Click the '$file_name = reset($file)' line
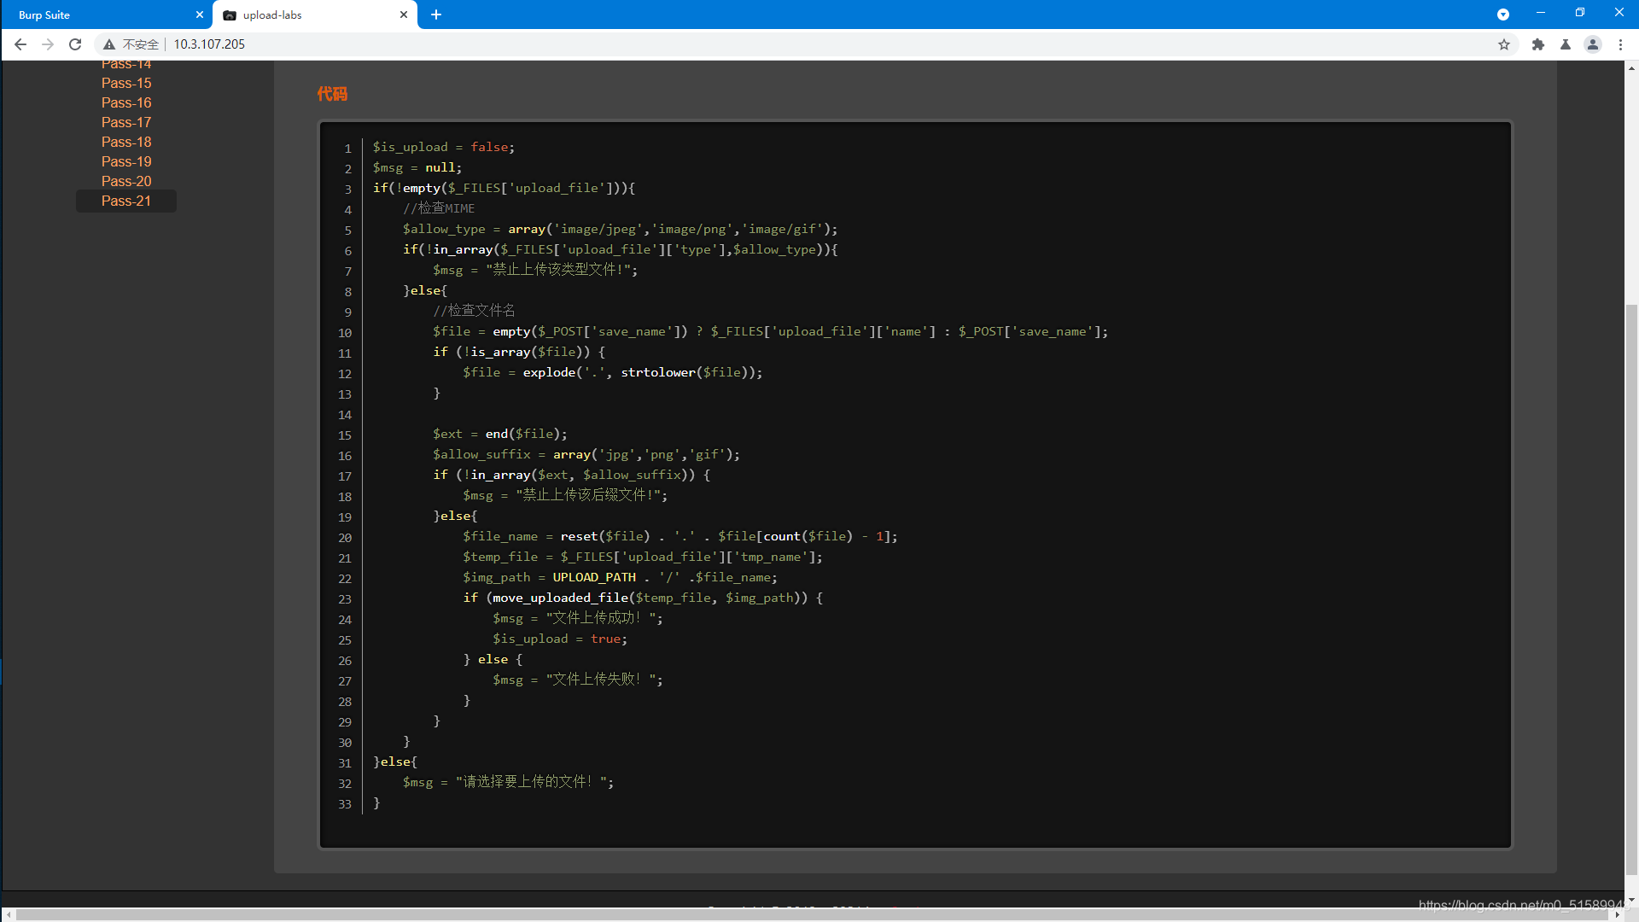Screen dimensions: 1639x922 click(x=680, y=536)
